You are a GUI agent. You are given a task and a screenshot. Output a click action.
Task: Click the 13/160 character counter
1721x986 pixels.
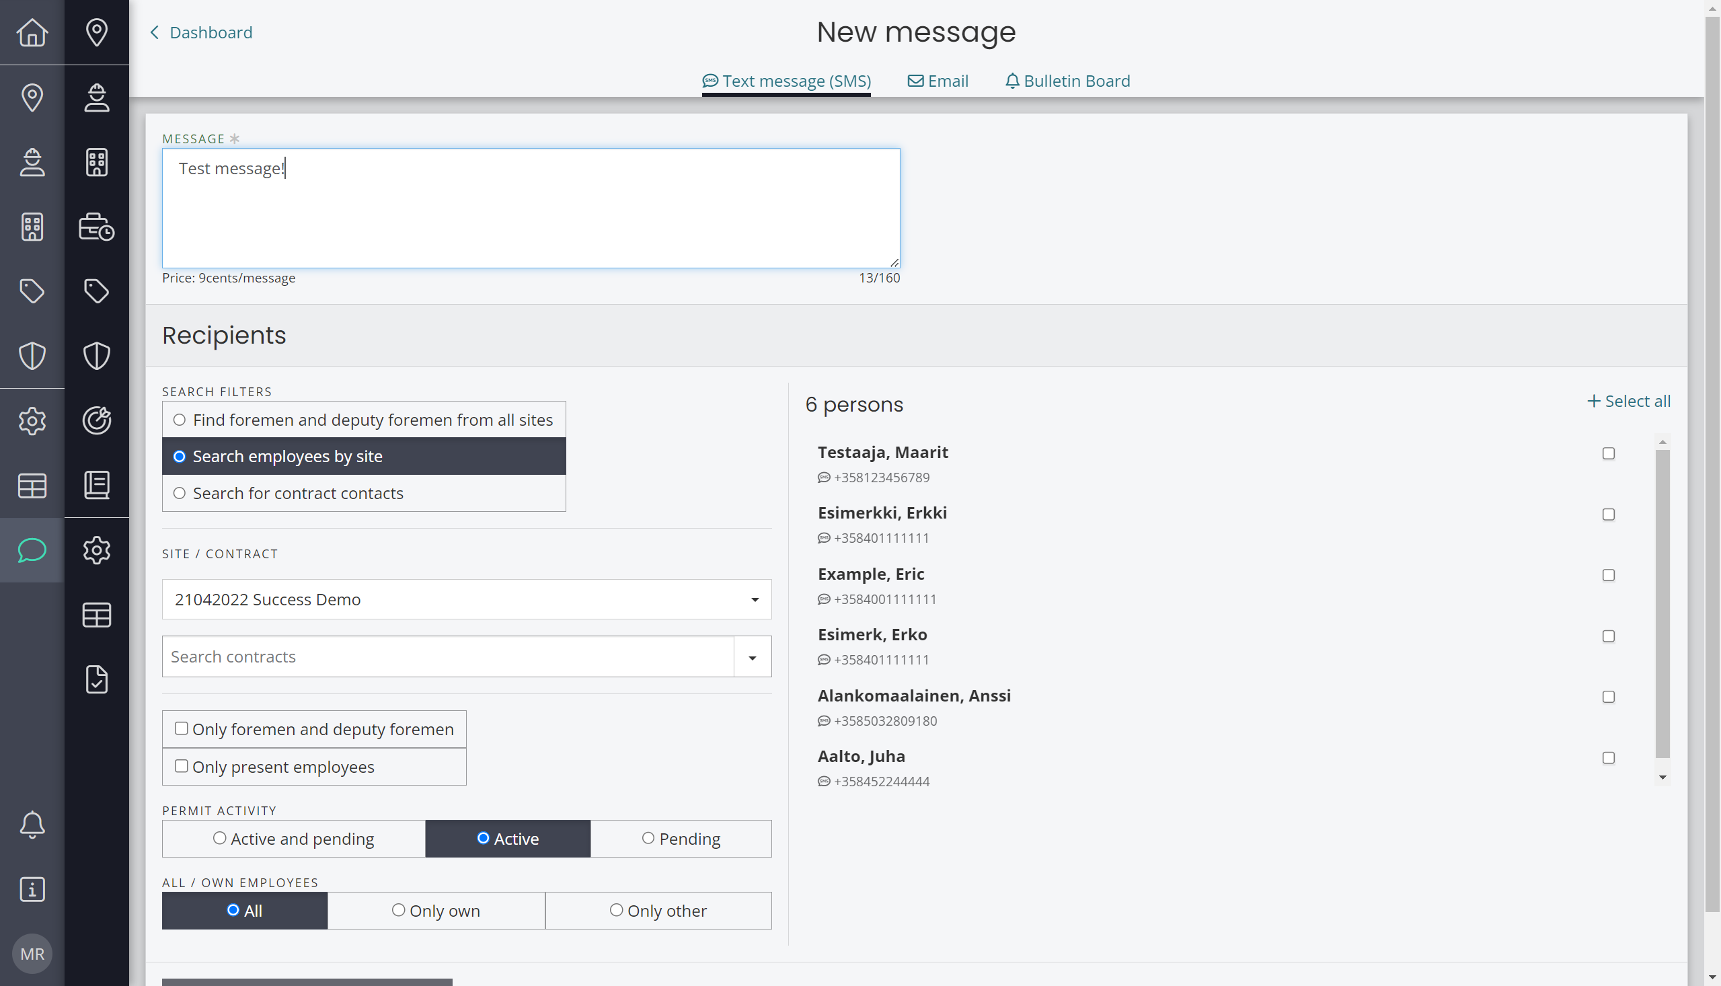[x=880, y=278]
